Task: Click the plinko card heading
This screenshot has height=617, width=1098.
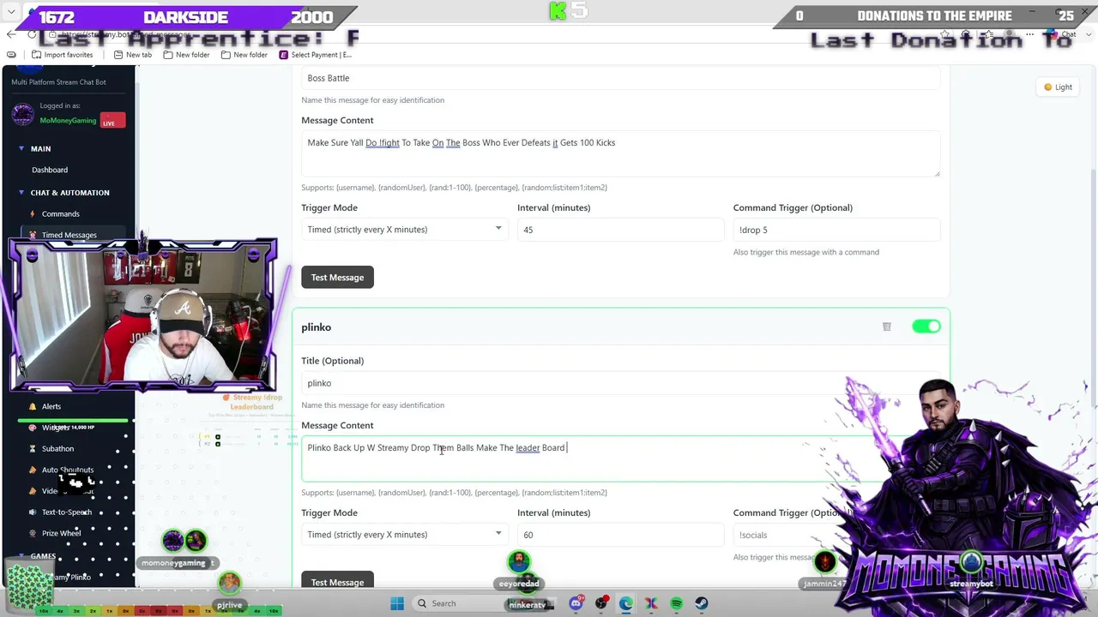Action: [x=316, y=327]
